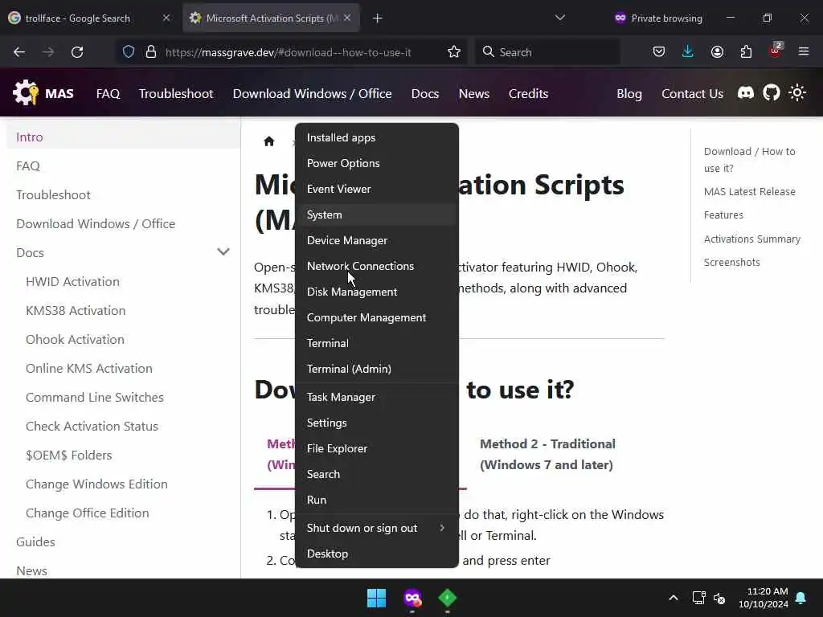
Task: Open Computer Management menu entry
Action: [x=376, y=317]
